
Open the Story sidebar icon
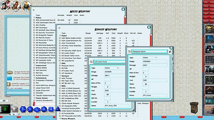tap(209, 39)
